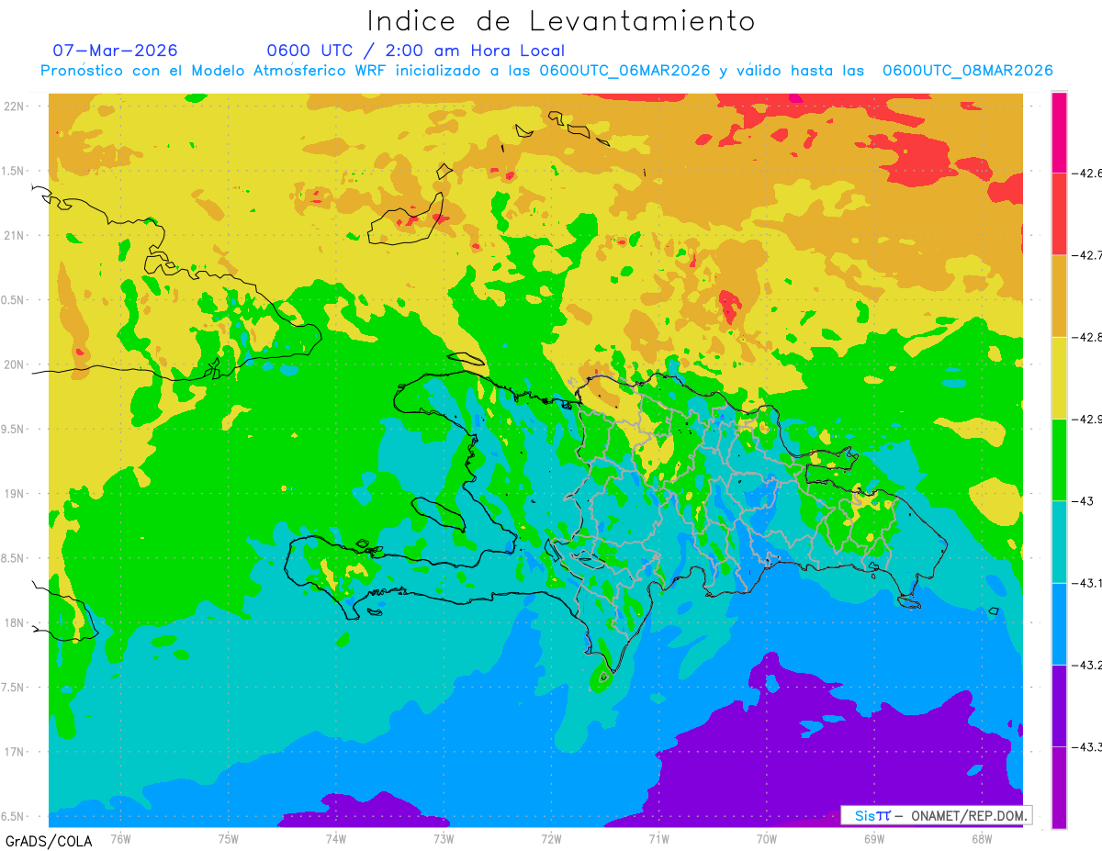Pick the blue legend swatch below -43.1
This screenshot has width=1102, height=851.
1059,623
